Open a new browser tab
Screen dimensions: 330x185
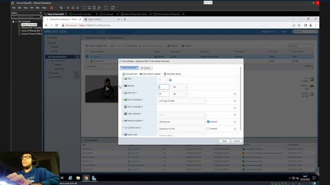pyautogui.click(x=125, y=20)
